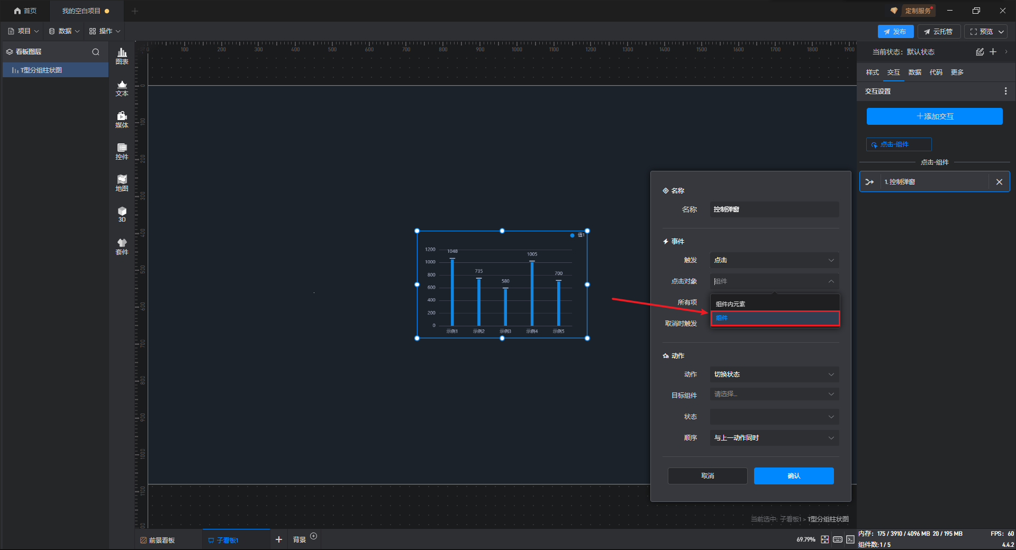This screenshot has width=1016, height=550.
Task: Open the 图表 chart components panel
Action: point(122,56)
